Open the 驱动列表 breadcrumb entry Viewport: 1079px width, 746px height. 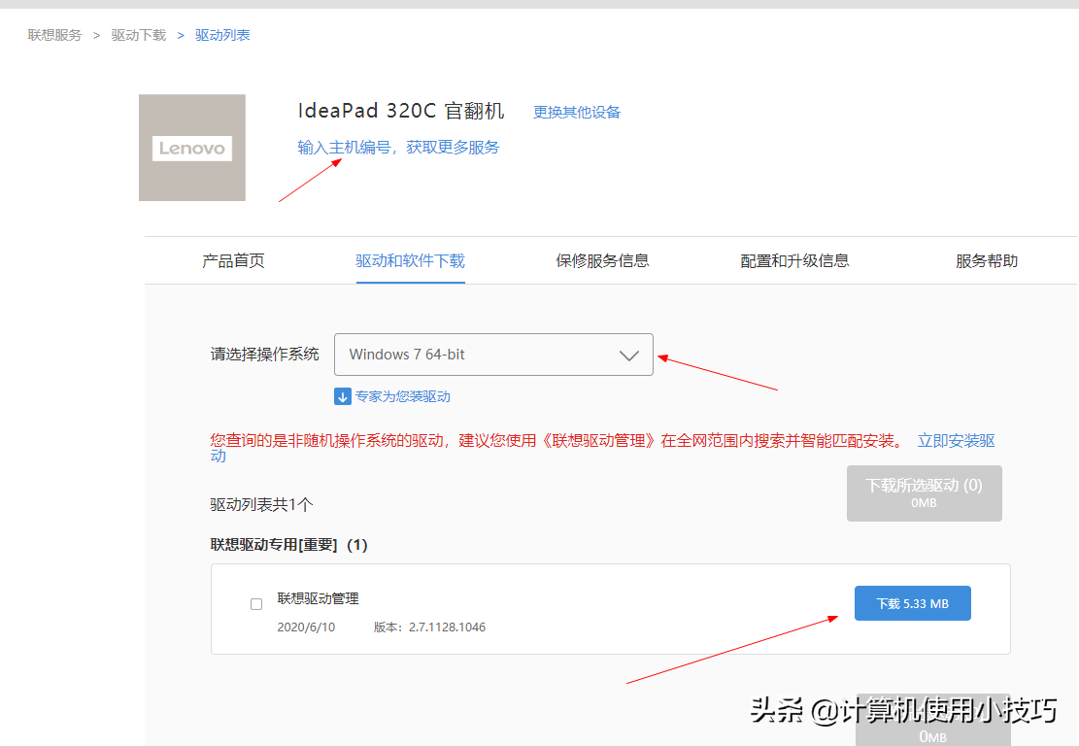pos(221,34)
